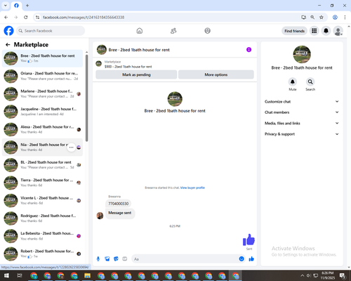The height and width of the screenshot is (281, 351).
Task: Open the Jacqueline conversation
Action: tap(42, 112)
